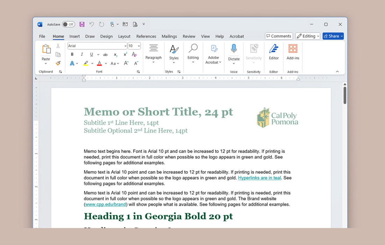Open the Customize Quick Access Toolbar dropdown
The image size is (385, 245).
click(x=143, y=24)
